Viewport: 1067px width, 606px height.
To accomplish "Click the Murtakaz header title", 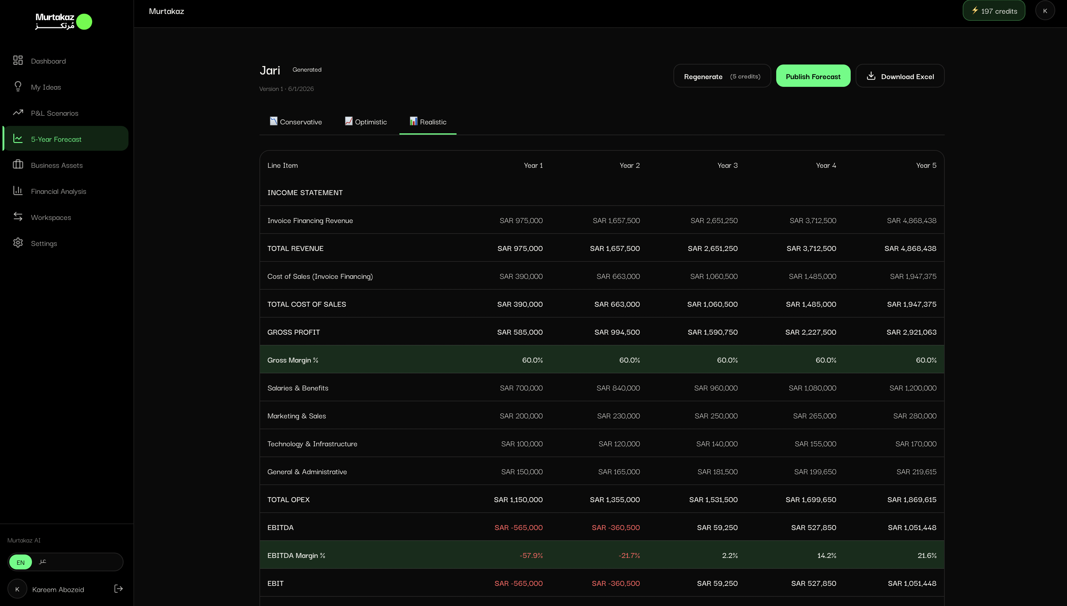I will click(x=166, y=11).
